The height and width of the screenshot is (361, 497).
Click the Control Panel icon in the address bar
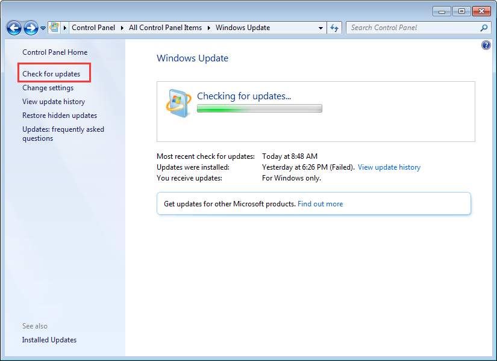(54, 28)
